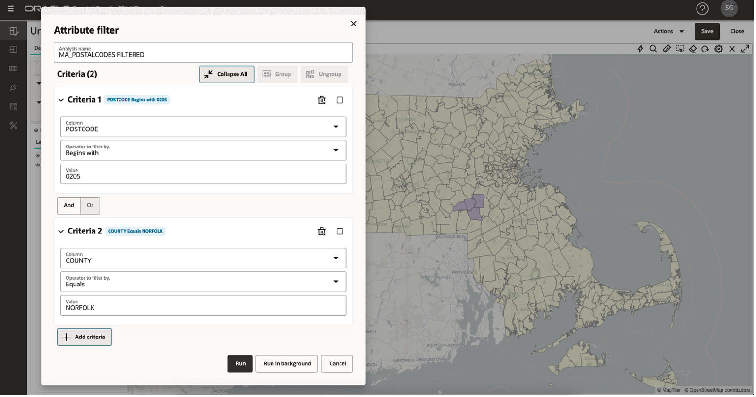Choose the Or logical operator
This screenshot has height=397, width=756.
coord(90,206)
